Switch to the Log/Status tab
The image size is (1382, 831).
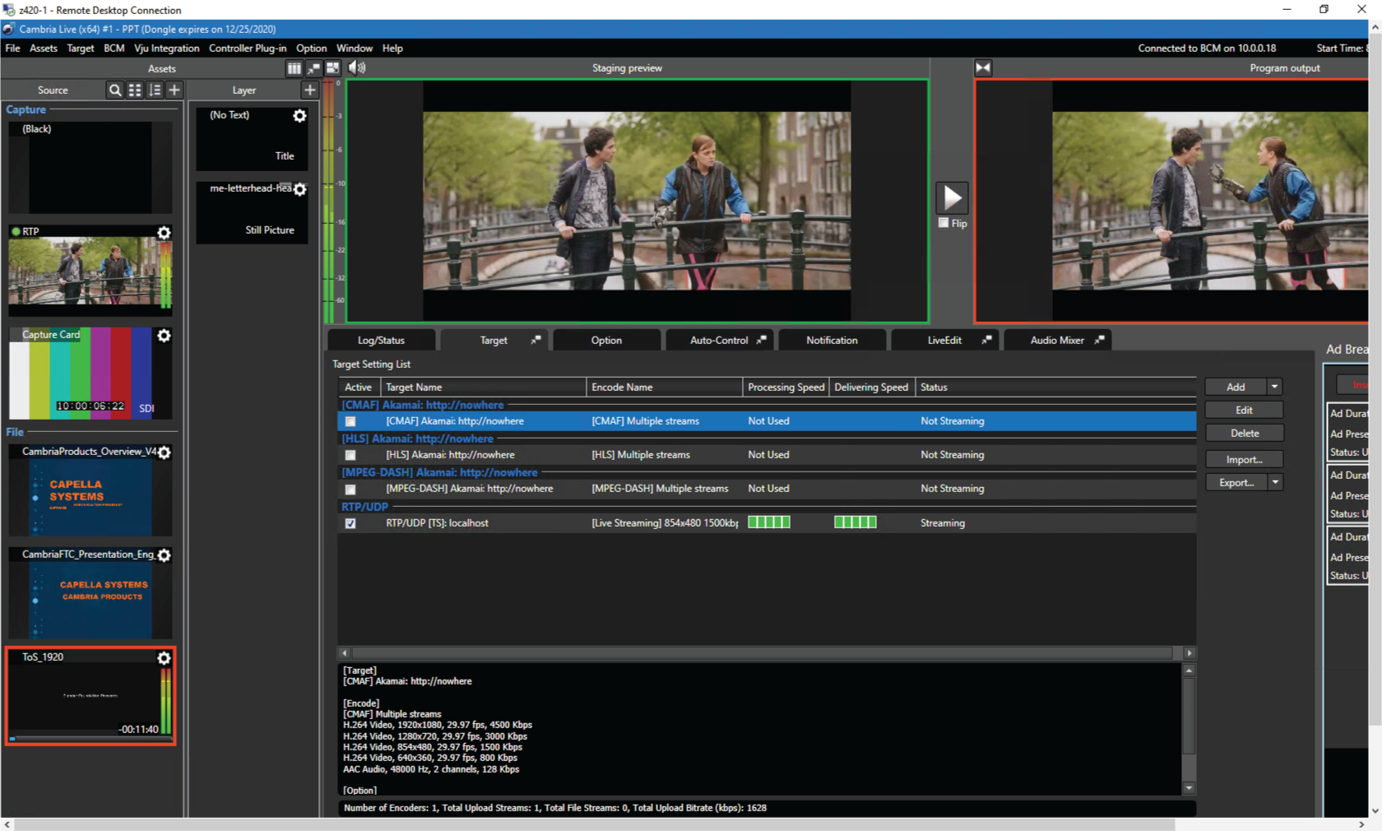click(381, 340)
